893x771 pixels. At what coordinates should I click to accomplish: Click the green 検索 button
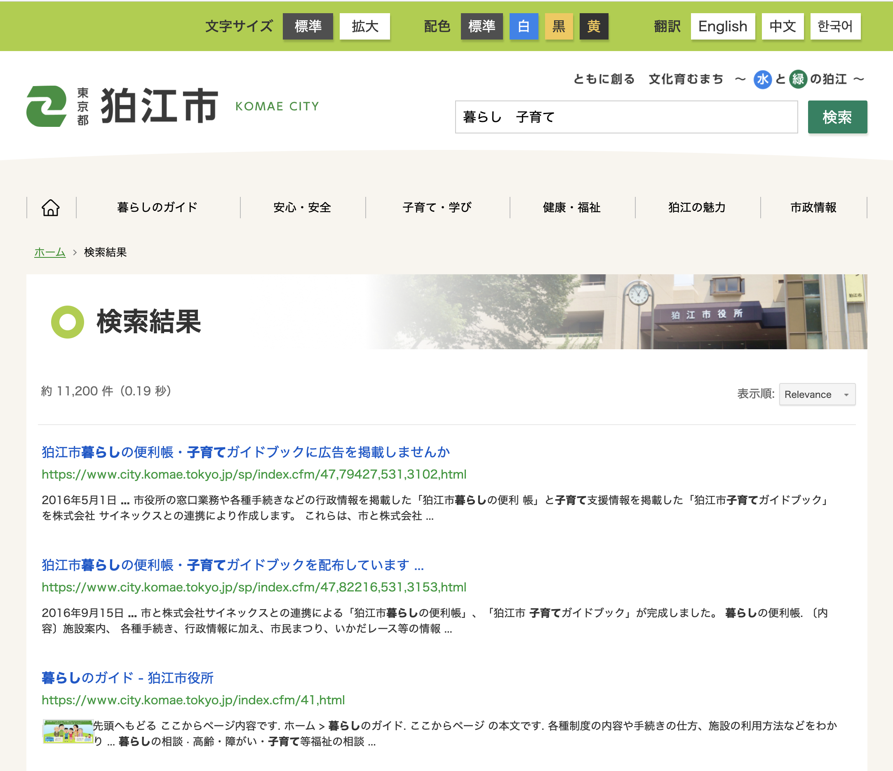pyautogui.click(x=837, y=117)
